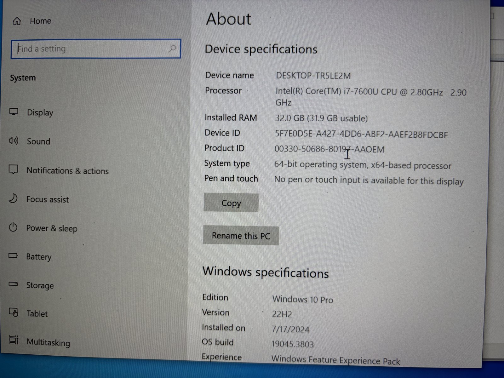Click the Storage drive icon
The image size is (504, 378).
(13, 284)
